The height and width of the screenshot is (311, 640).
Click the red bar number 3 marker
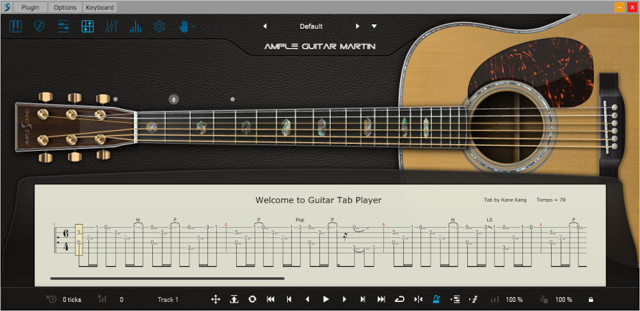[x=383, y=225]
